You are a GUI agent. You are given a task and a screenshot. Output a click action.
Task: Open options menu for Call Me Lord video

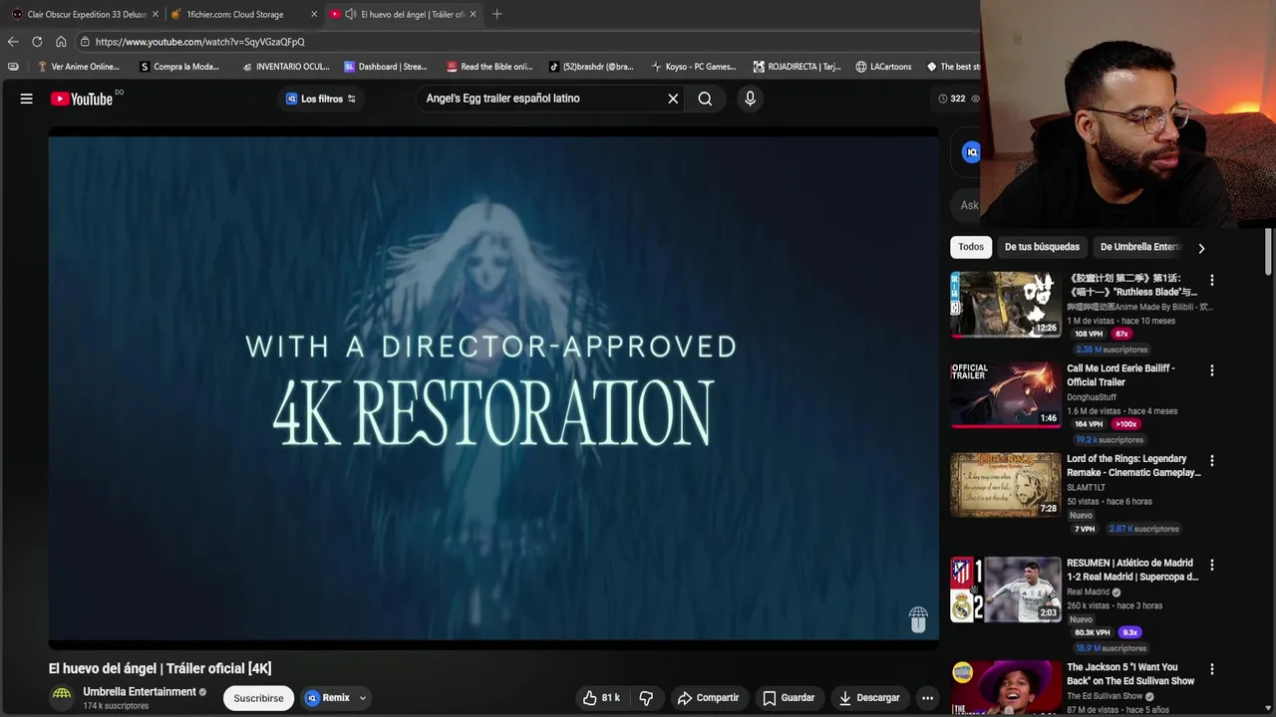click(1211, 370)
